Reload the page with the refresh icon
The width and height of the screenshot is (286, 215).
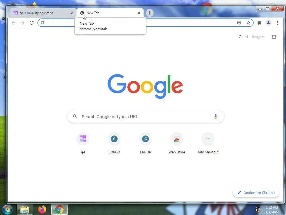(x=32, y=23)
